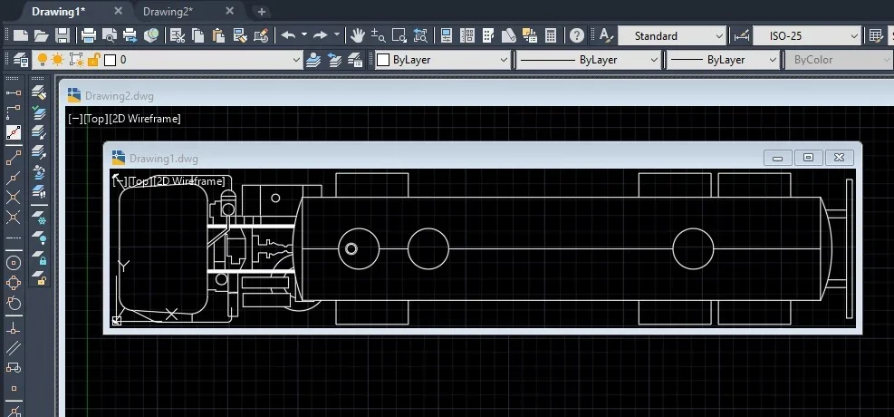
Task: Open the ByColor plot style dropdown
Action: pos(840,59)
